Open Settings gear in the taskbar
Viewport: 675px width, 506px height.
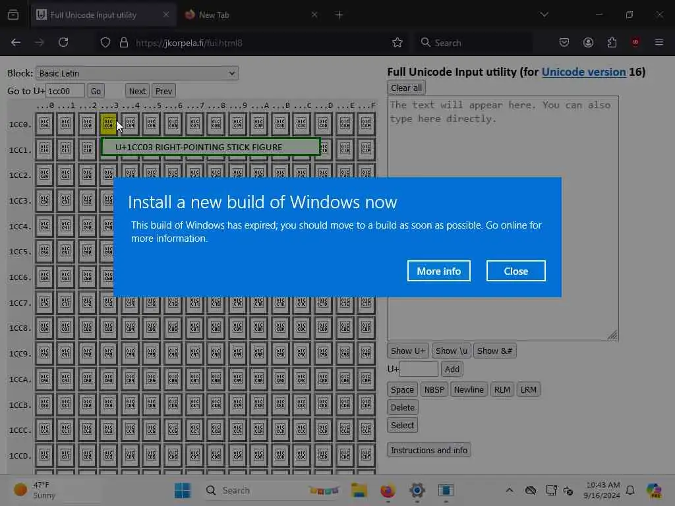click(417, 490)
